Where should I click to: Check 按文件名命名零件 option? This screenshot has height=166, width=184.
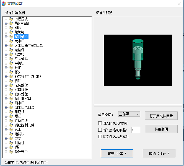[100, 137]
